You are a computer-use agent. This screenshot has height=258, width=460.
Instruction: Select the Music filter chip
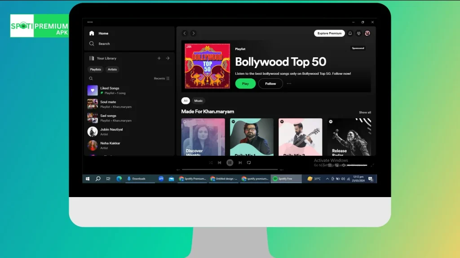click(198, 101)
